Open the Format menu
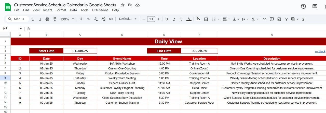 click(x=61, y=10)
